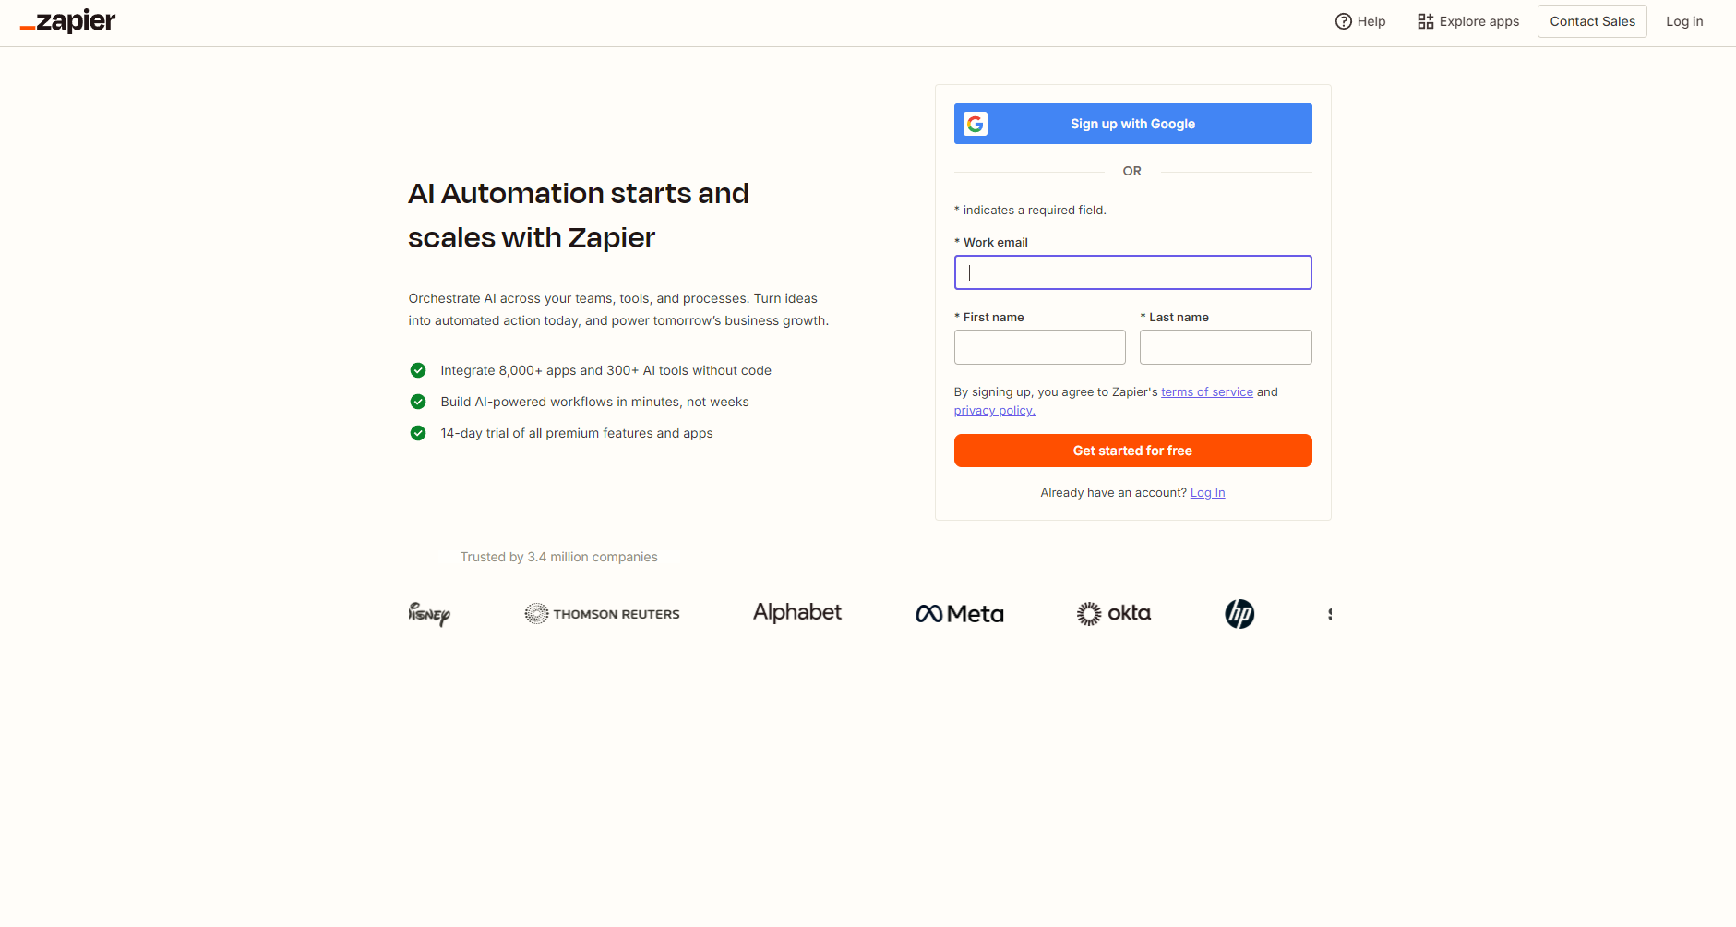
Task: Open the terms of service link
Action: click(1206, 392)
